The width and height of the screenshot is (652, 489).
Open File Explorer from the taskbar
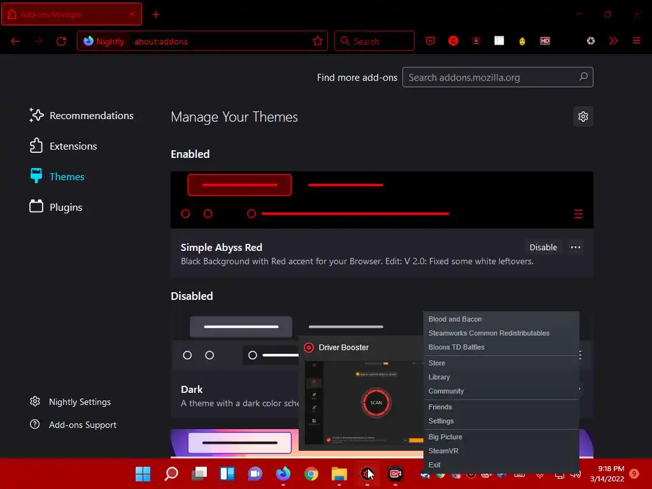[x=339, y=474]
